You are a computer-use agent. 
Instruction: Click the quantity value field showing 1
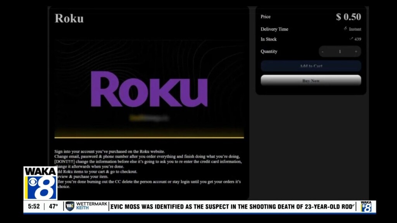coord(340,51)
